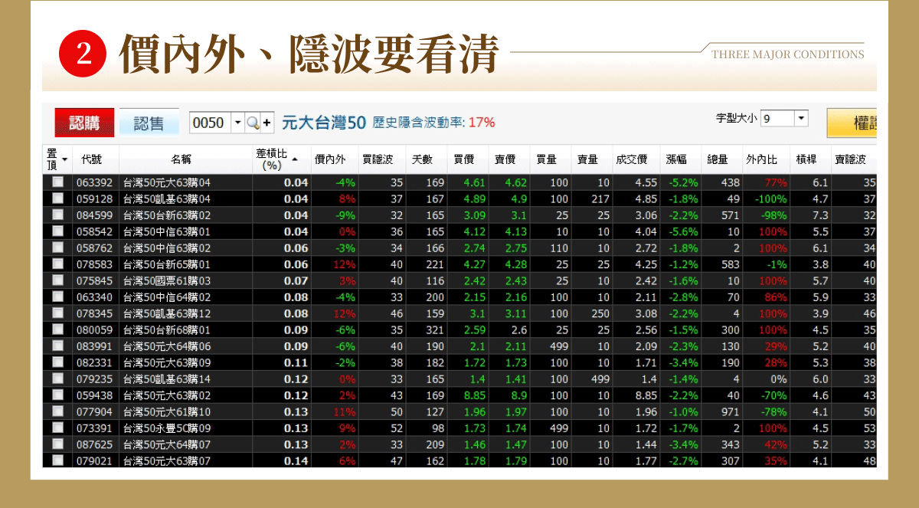Click warrant code 059438
Viewport: 919px width, 508px height.
coord(94,395)
